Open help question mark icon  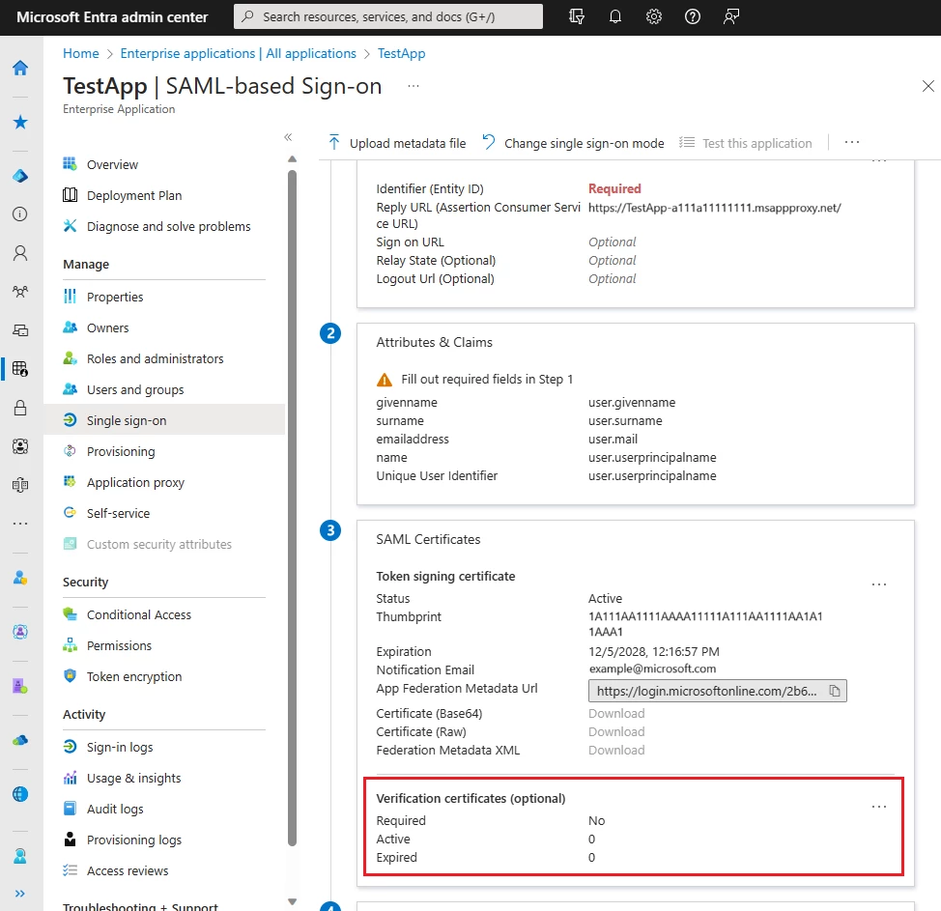pos(693,16)
